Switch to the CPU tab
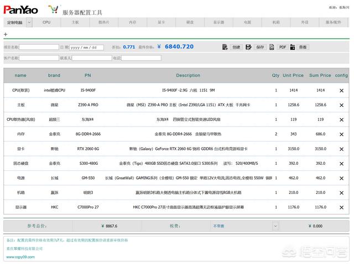This screenshot has height=264, width=354. tap(46, 22)
